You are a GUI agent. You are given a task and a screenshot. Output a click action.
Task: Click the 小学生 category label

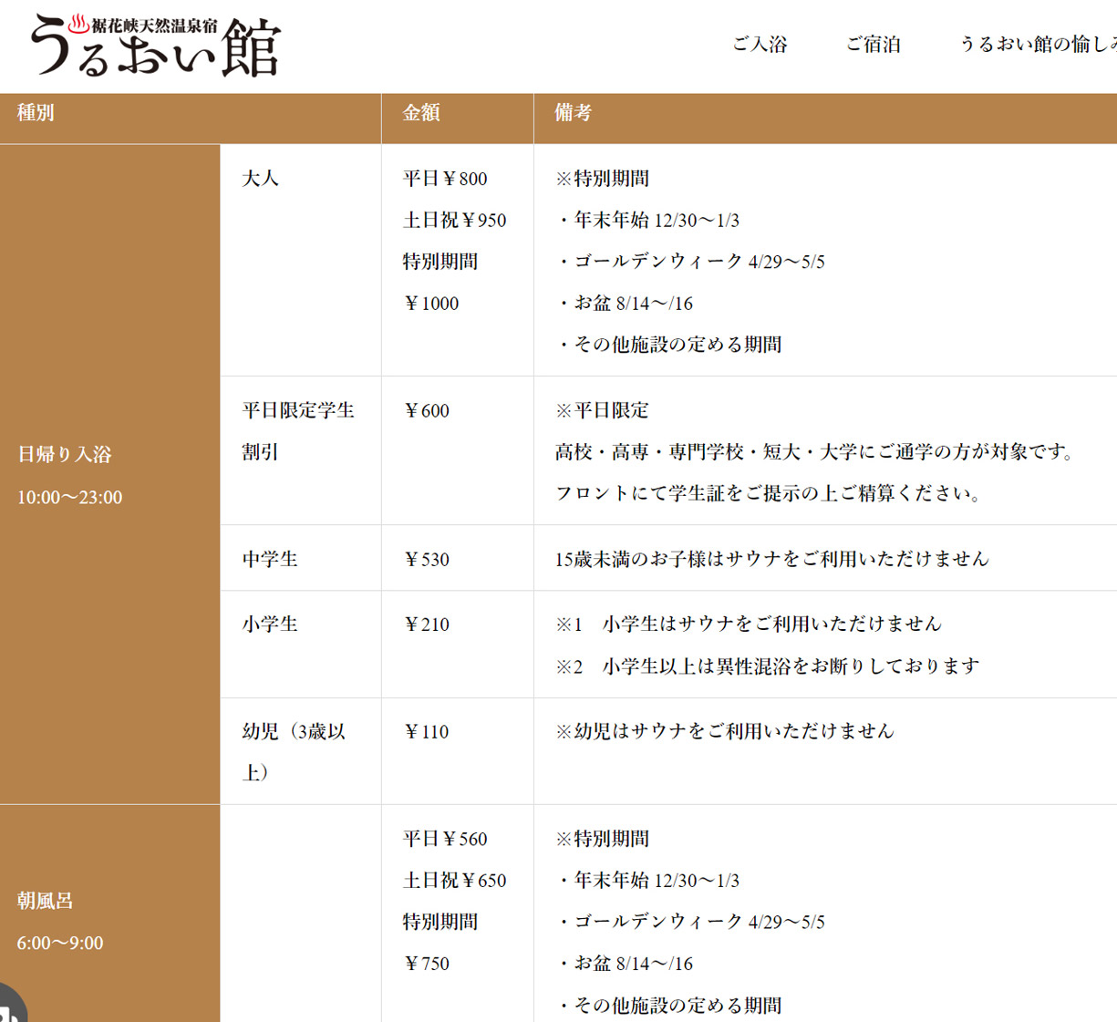tap(270, 625)
